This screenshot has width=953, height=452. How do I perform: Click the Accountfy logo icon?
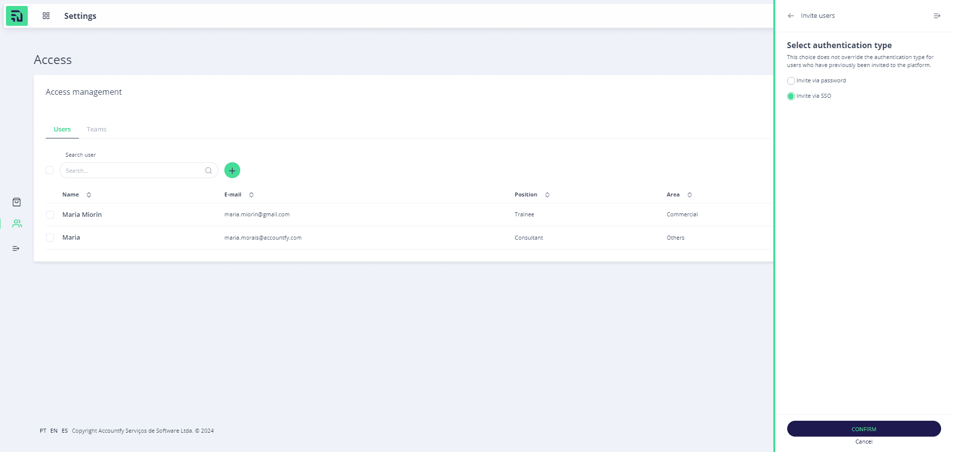click(17, 16)
